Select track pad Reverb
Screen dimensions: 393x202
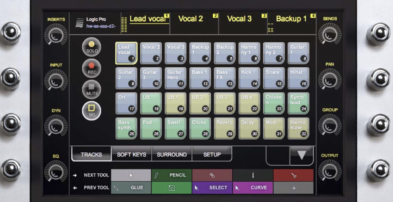pyautogui.click(x=225, y=129)
